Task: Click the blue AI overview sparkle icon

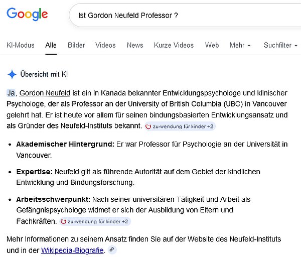Action: pos(12,74)
